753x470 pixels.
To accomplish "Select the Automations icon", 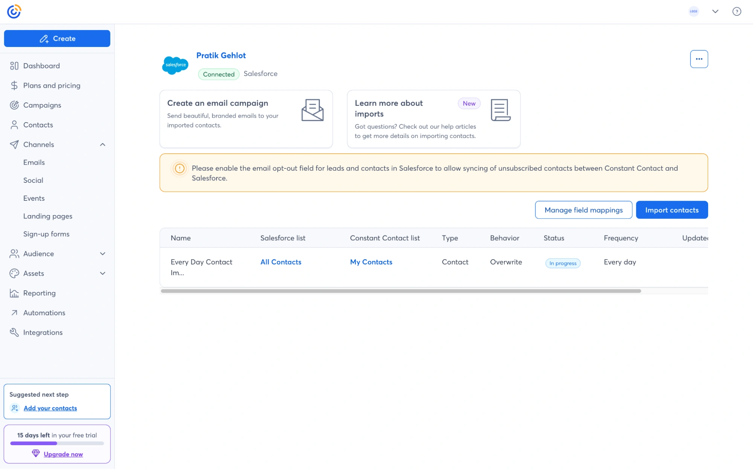I will (x=14, y=312).
